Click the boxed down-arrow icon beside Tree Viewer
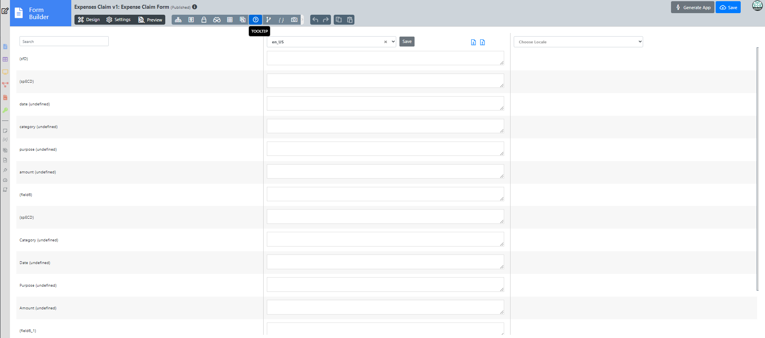 tap(191, 20)
